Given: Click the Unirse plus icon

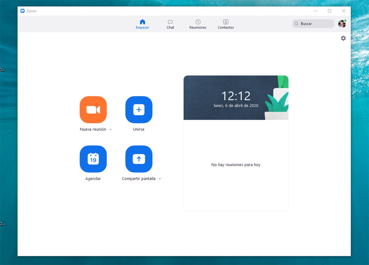Looking at the screenshot, I should (x=139, y=110).
